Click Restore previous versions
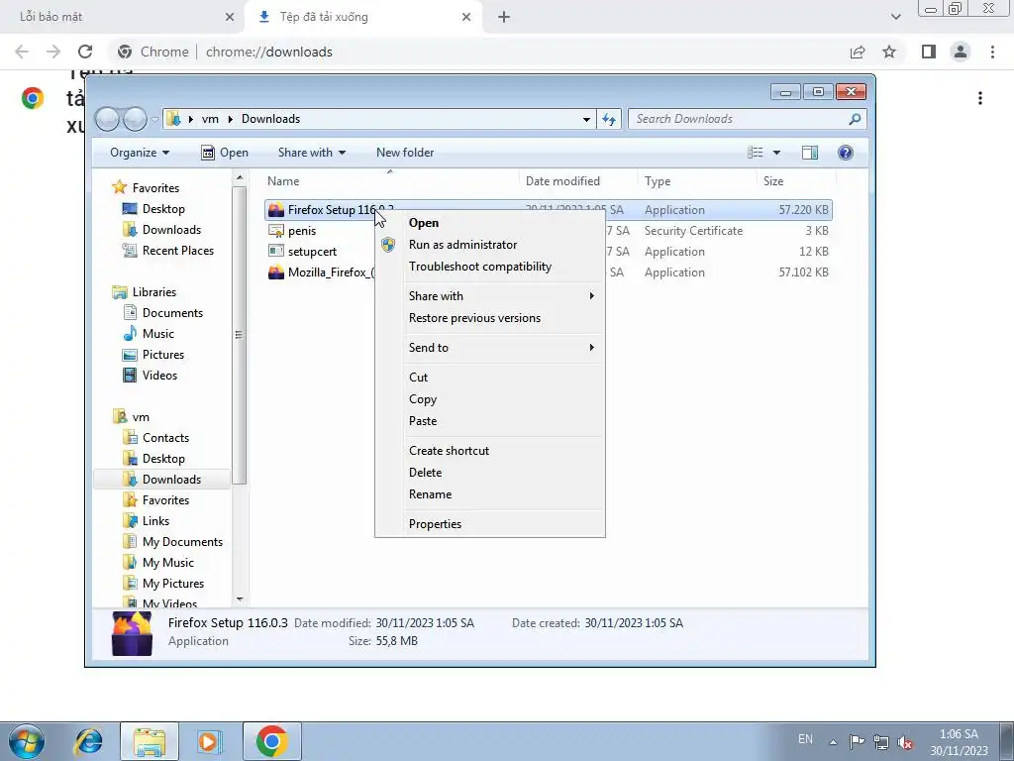The height and width of the screenshot is (761, 1014). click(474, 318)
